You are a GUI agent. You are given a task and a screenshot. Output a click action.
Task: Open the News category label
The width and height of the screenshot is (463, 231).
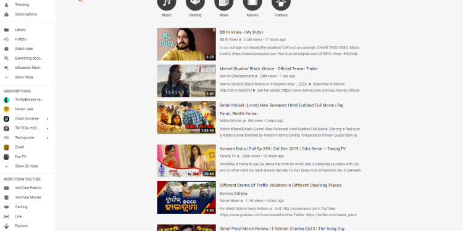click(224, 15)
